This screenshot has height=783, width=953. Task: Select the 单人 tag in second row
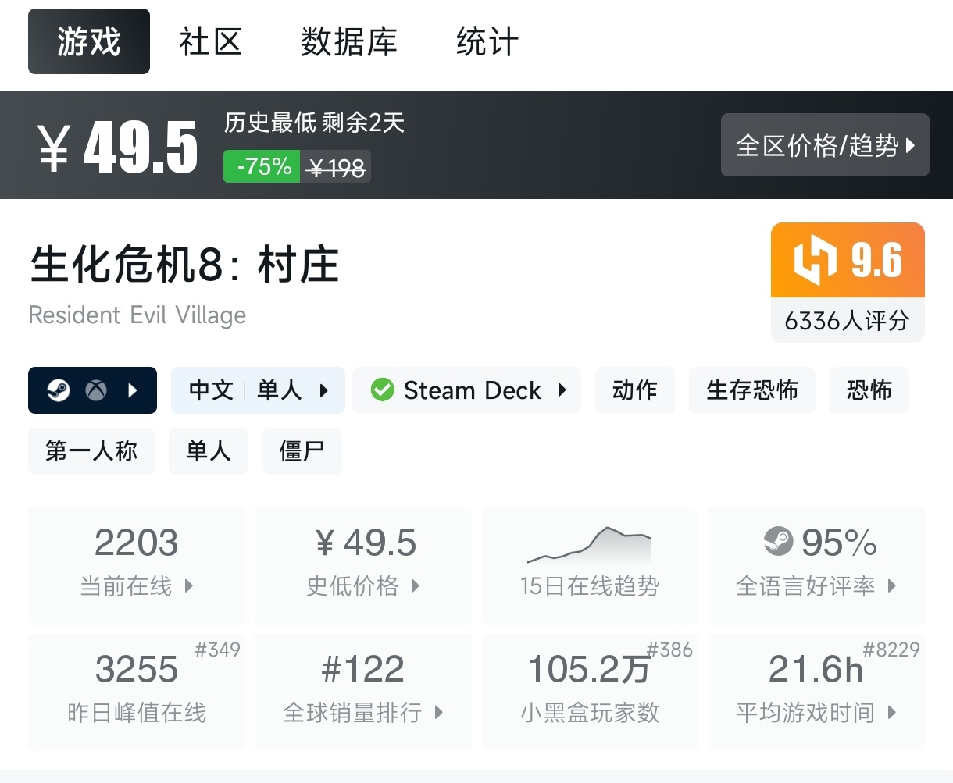[x=209, y=451]
